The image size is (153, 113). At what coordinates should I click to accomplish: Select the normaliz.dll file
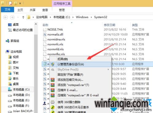[x=55, y=35]
